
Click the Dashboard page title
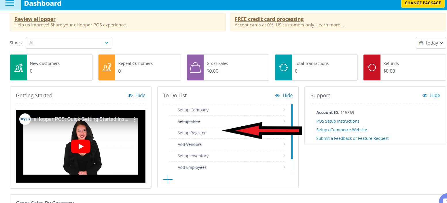tap(43, 3)
